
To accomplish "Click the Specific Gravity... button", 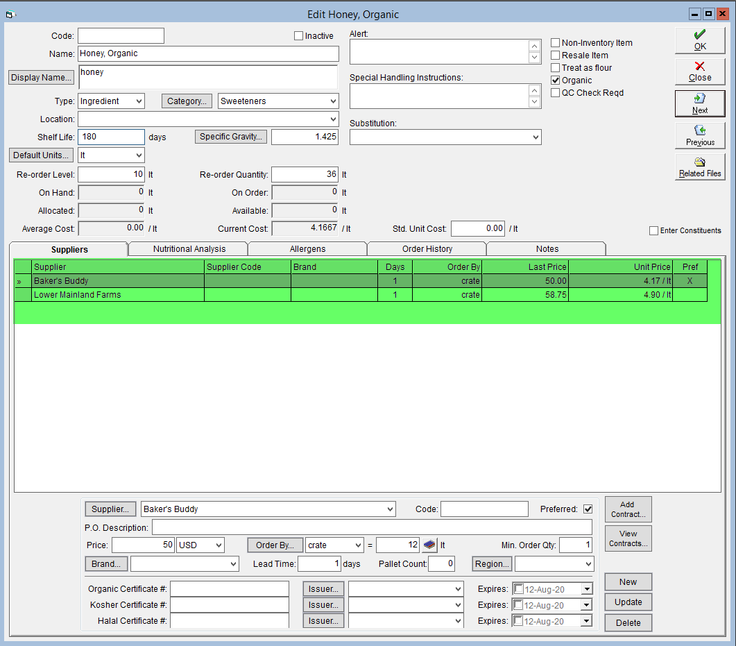I will (x=230, y=137).
